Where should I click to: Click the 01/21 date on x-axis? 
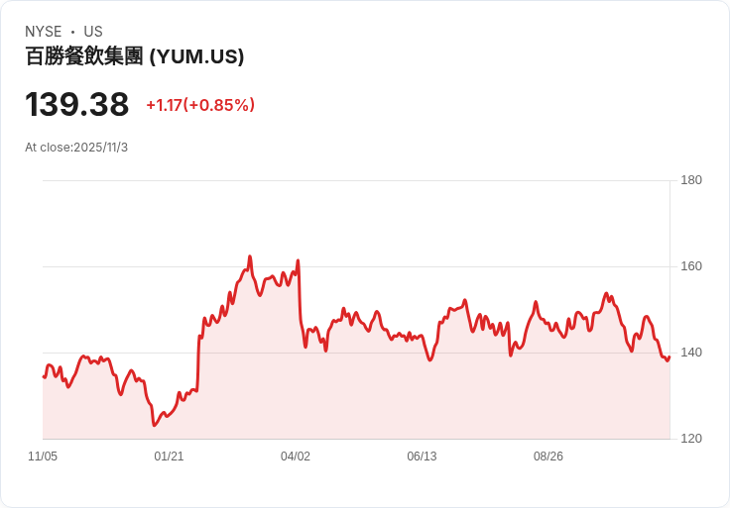coord(169,457)
